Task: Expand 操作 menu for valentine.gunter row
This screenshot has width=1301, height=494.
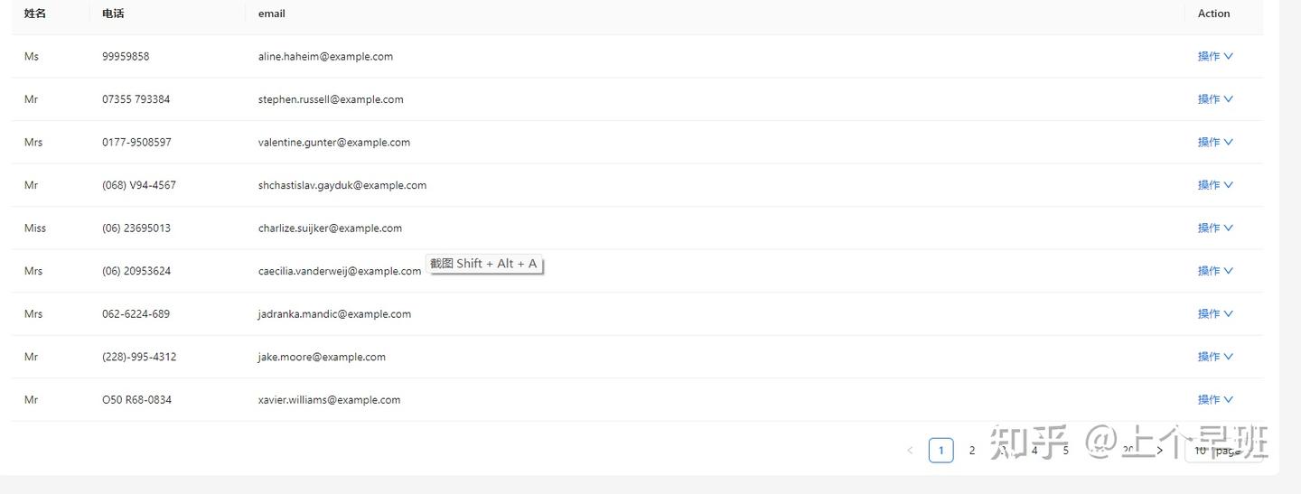Action: (x=1214, y=142)
